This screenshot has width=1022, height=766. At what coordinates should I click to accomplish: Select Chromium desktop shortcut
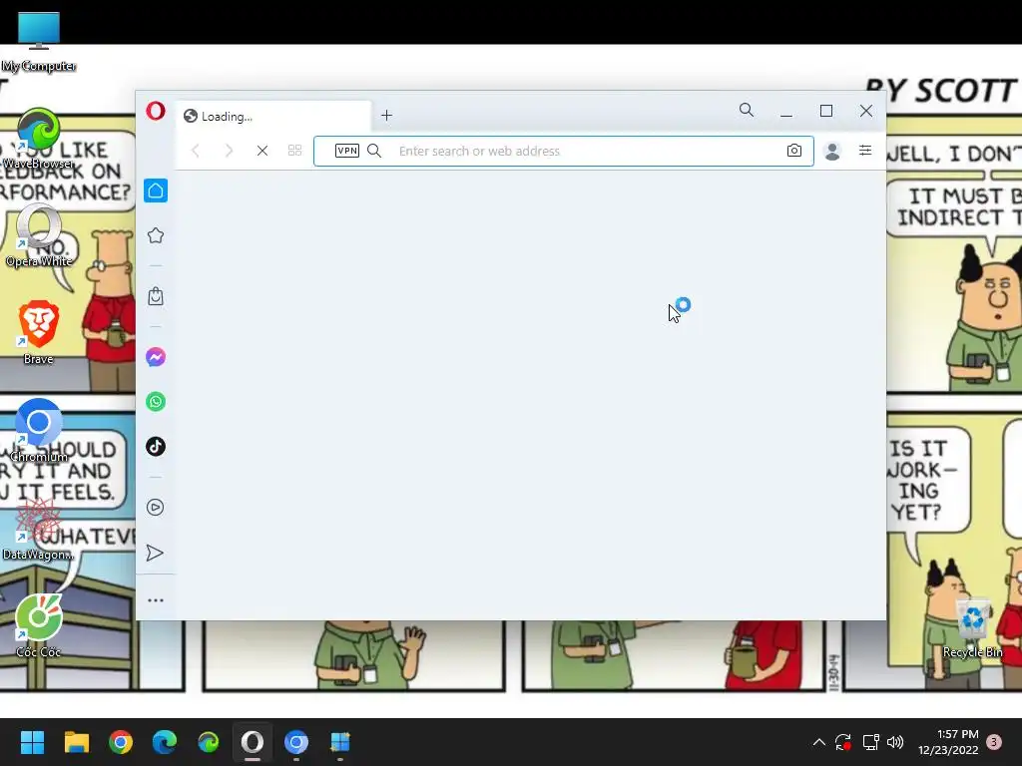coord(39,431)
